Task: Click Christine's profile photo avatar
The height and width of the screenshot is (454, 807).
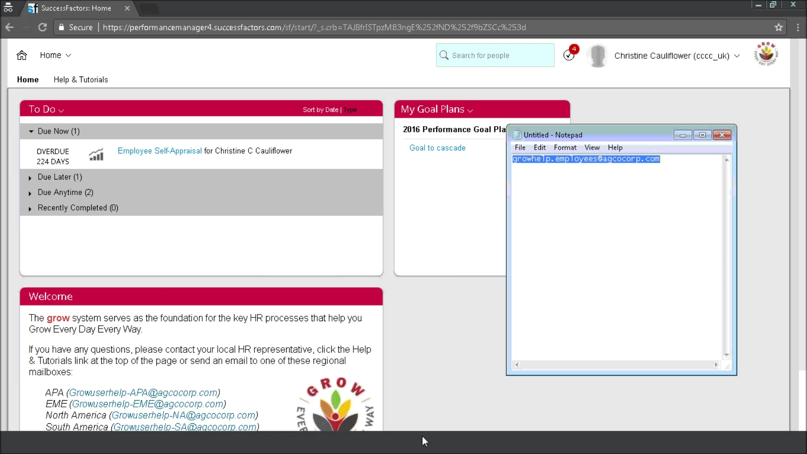Action: tap(597, 55)
